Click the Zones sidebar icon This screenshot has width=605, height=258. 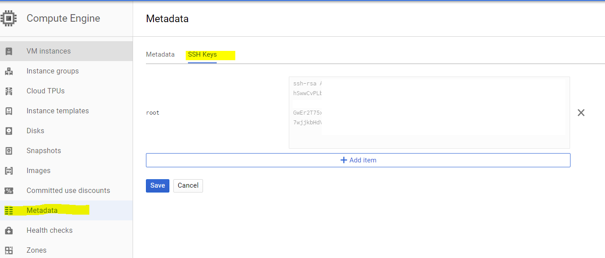9,250
